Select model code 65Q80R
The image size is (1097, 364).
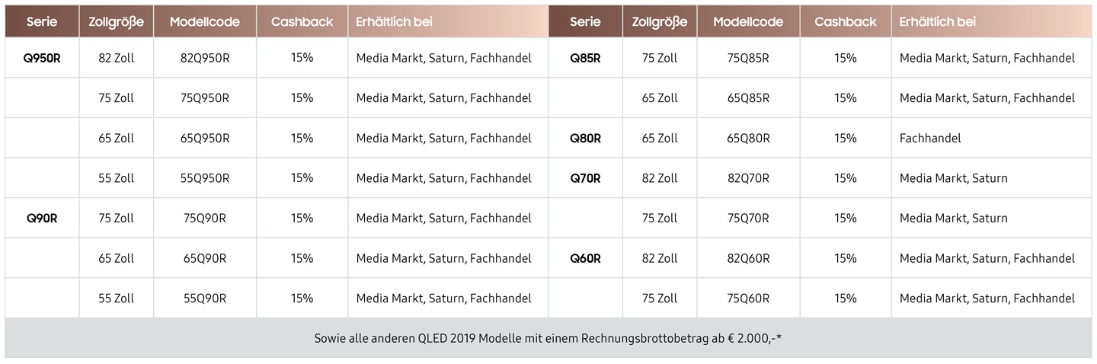pos(748,138)
